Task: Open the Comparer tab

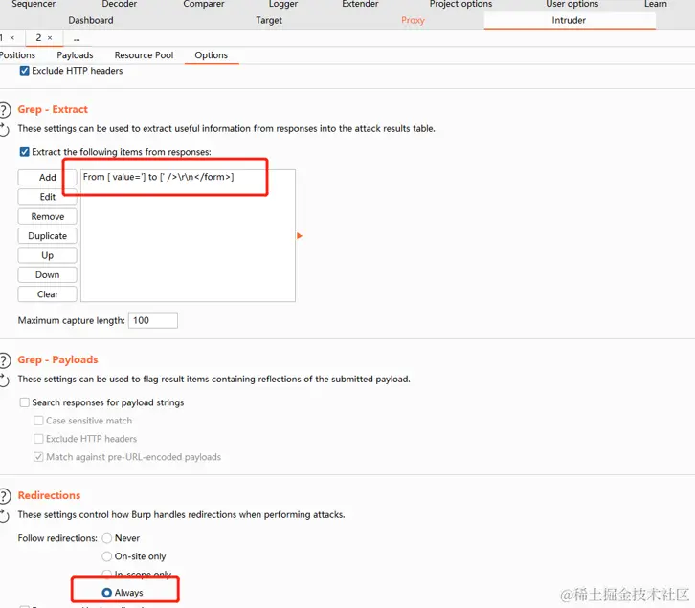Action: (x=204, y=4)
